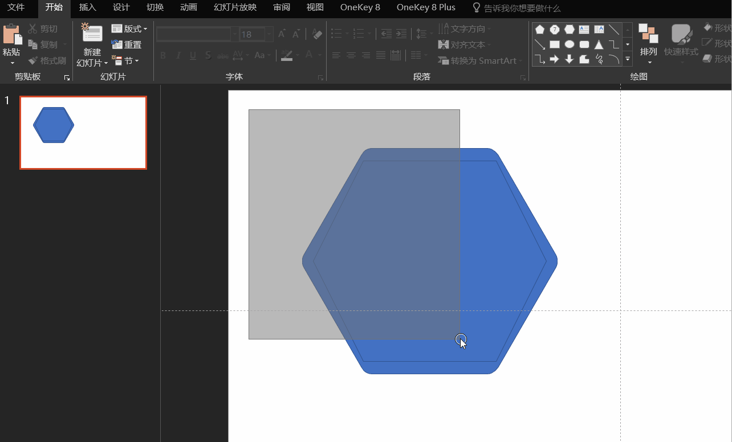The image size is (732, 442).
Task: Clear all formatting with the eraser icon
Action: (318, 34)
